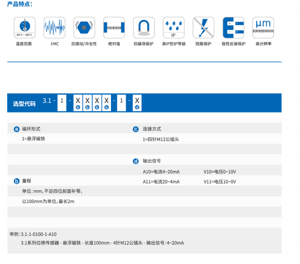Screen dimensions: 300x264
Task: Click the last X code box marked d
Action: click(137, 102)
